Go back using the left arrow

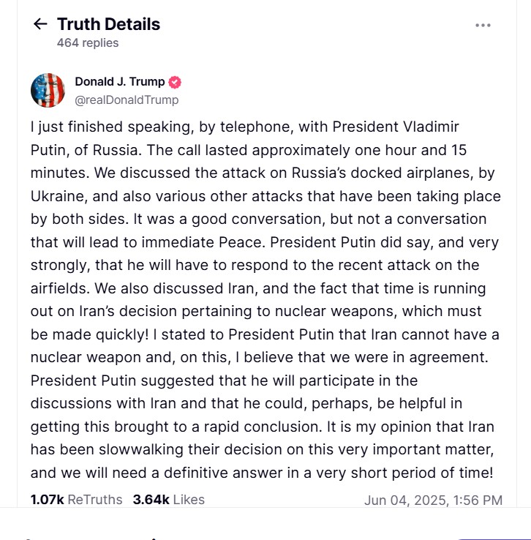[40, 24]
